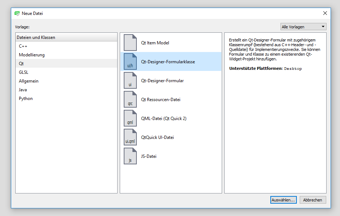This screenshot has height=216, width=340.
Task: Pick the qrc resource file icon
Action: point(130,99)
